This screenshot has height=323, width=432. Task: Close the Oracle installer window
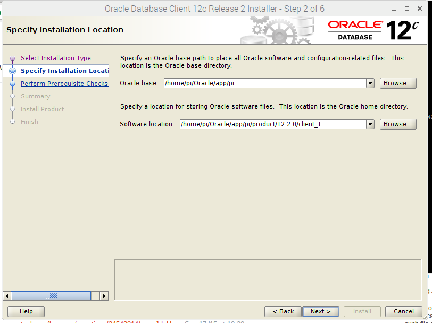coord(420,9)
